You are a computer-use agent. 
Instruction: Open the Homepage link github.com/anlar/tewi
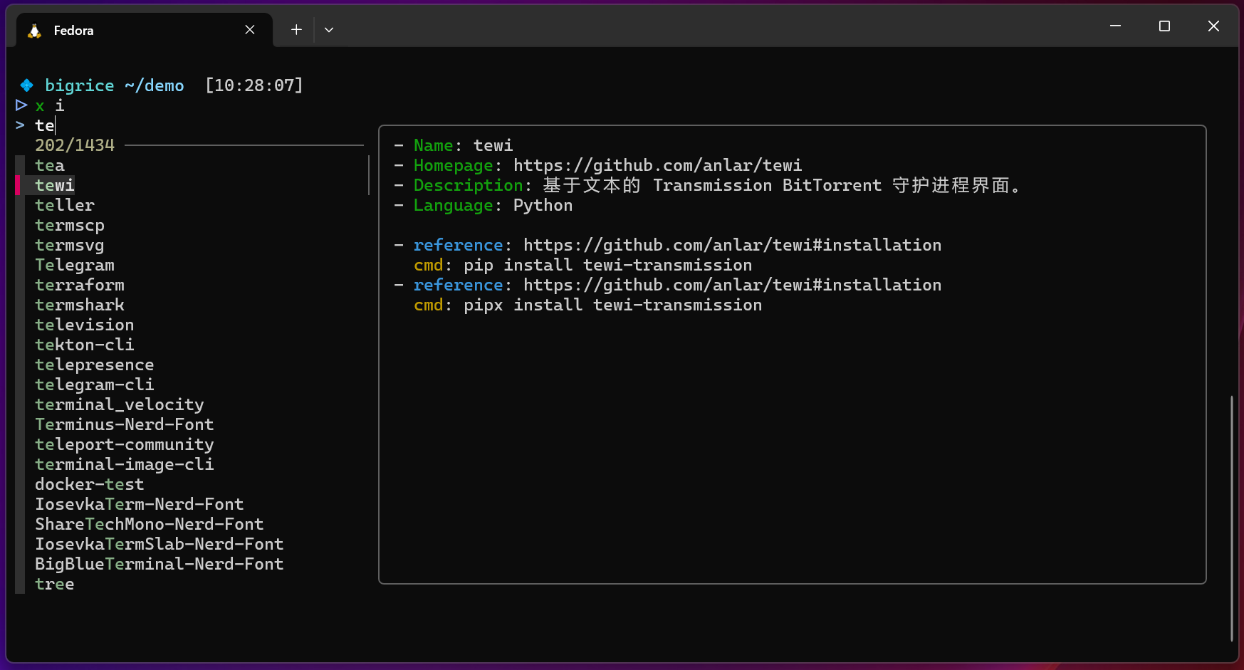[657, 165]
